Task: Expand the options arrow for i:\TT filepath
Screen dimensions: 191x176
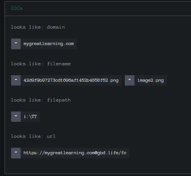Action: tap(16, 116)
